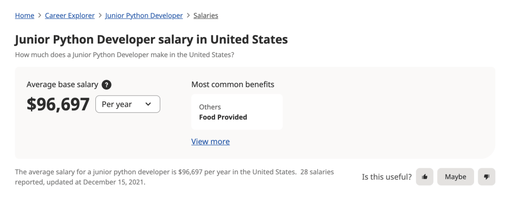Click the breadcrumb arrow before Salaries

click(188, 16)
